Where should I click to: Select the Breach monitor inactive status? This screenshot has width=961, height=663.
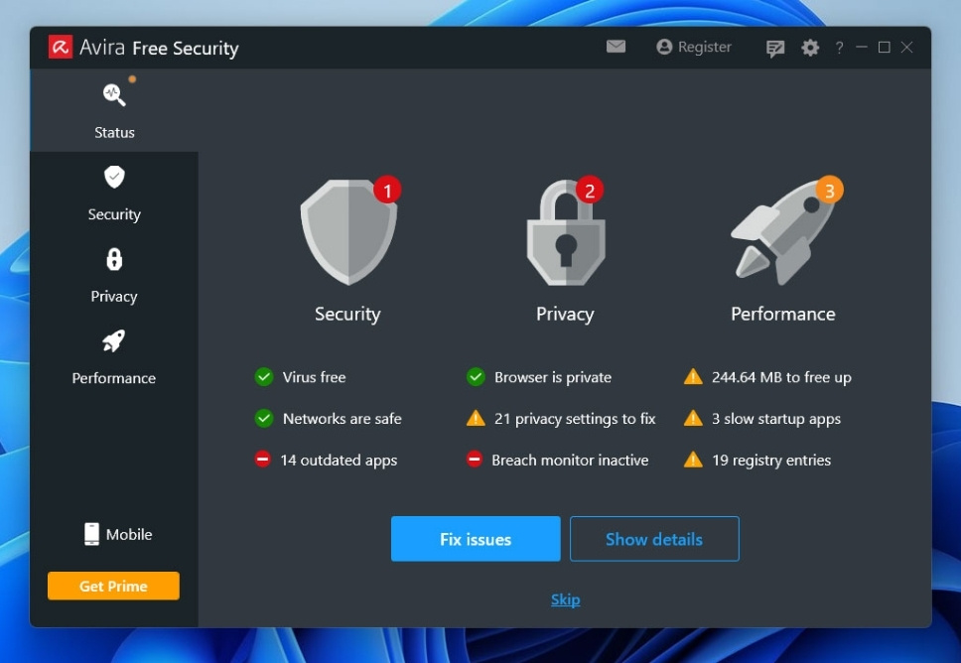tap(569, 461)
